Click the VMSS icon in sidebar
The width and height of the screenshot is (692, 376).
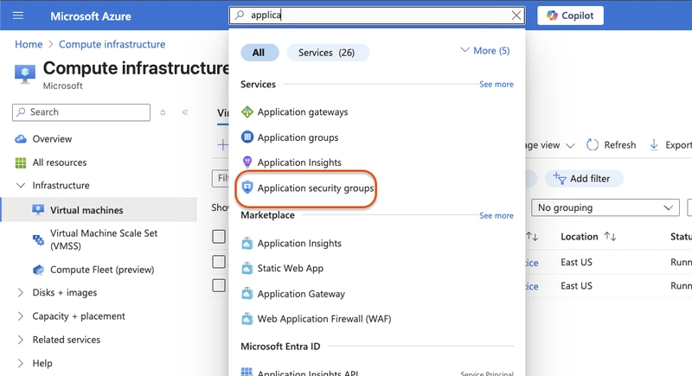coord(38,239)
